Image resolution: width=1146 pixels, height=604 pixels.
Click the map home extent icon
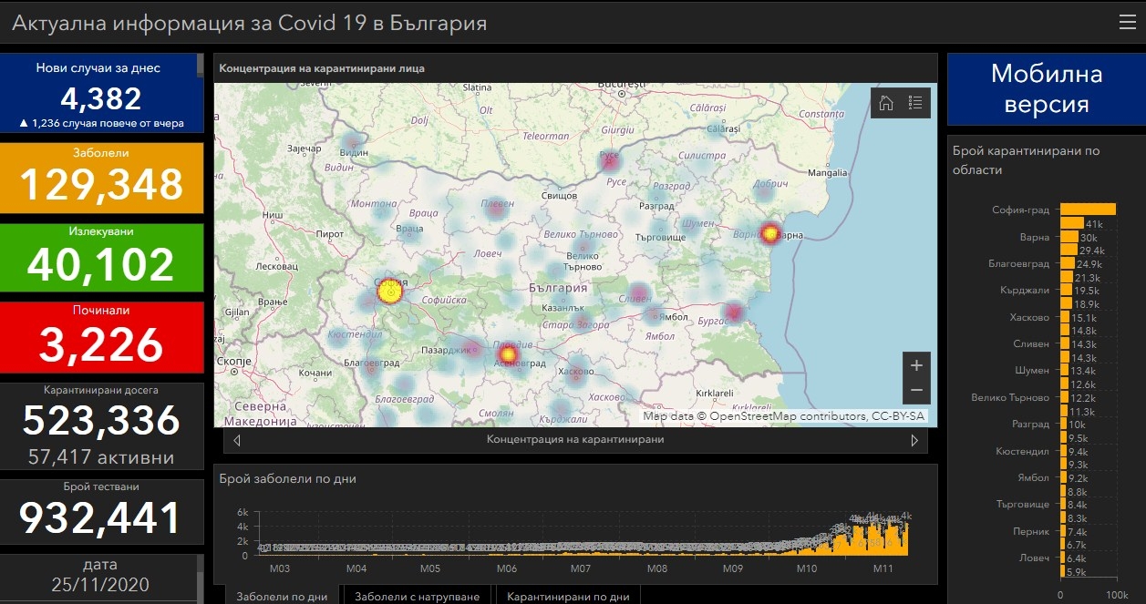click(x=885, y=103)
